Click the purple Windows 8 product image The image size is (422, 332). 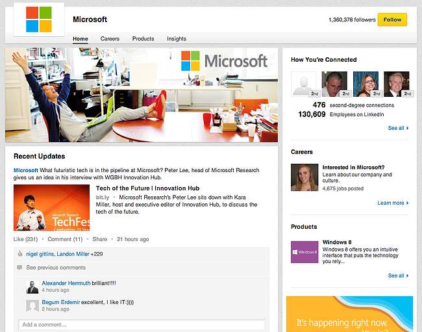(304, 252)
